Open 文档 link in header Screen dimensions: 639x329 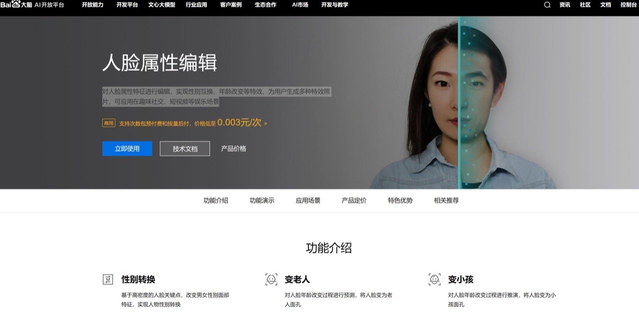(x=606, y=4)
